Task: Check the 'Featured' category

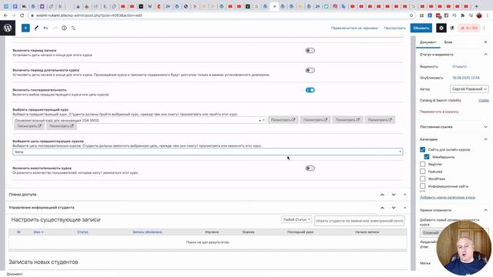Action: [x=423, y=172]
